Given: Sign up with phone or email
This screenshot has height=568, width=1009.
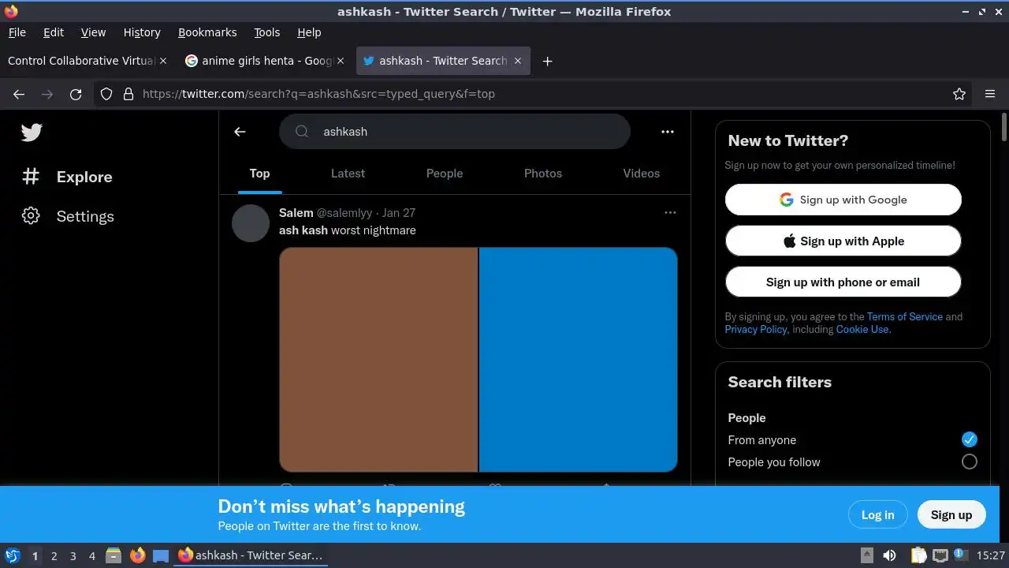Looking at the screenshot, I should 843,282.
